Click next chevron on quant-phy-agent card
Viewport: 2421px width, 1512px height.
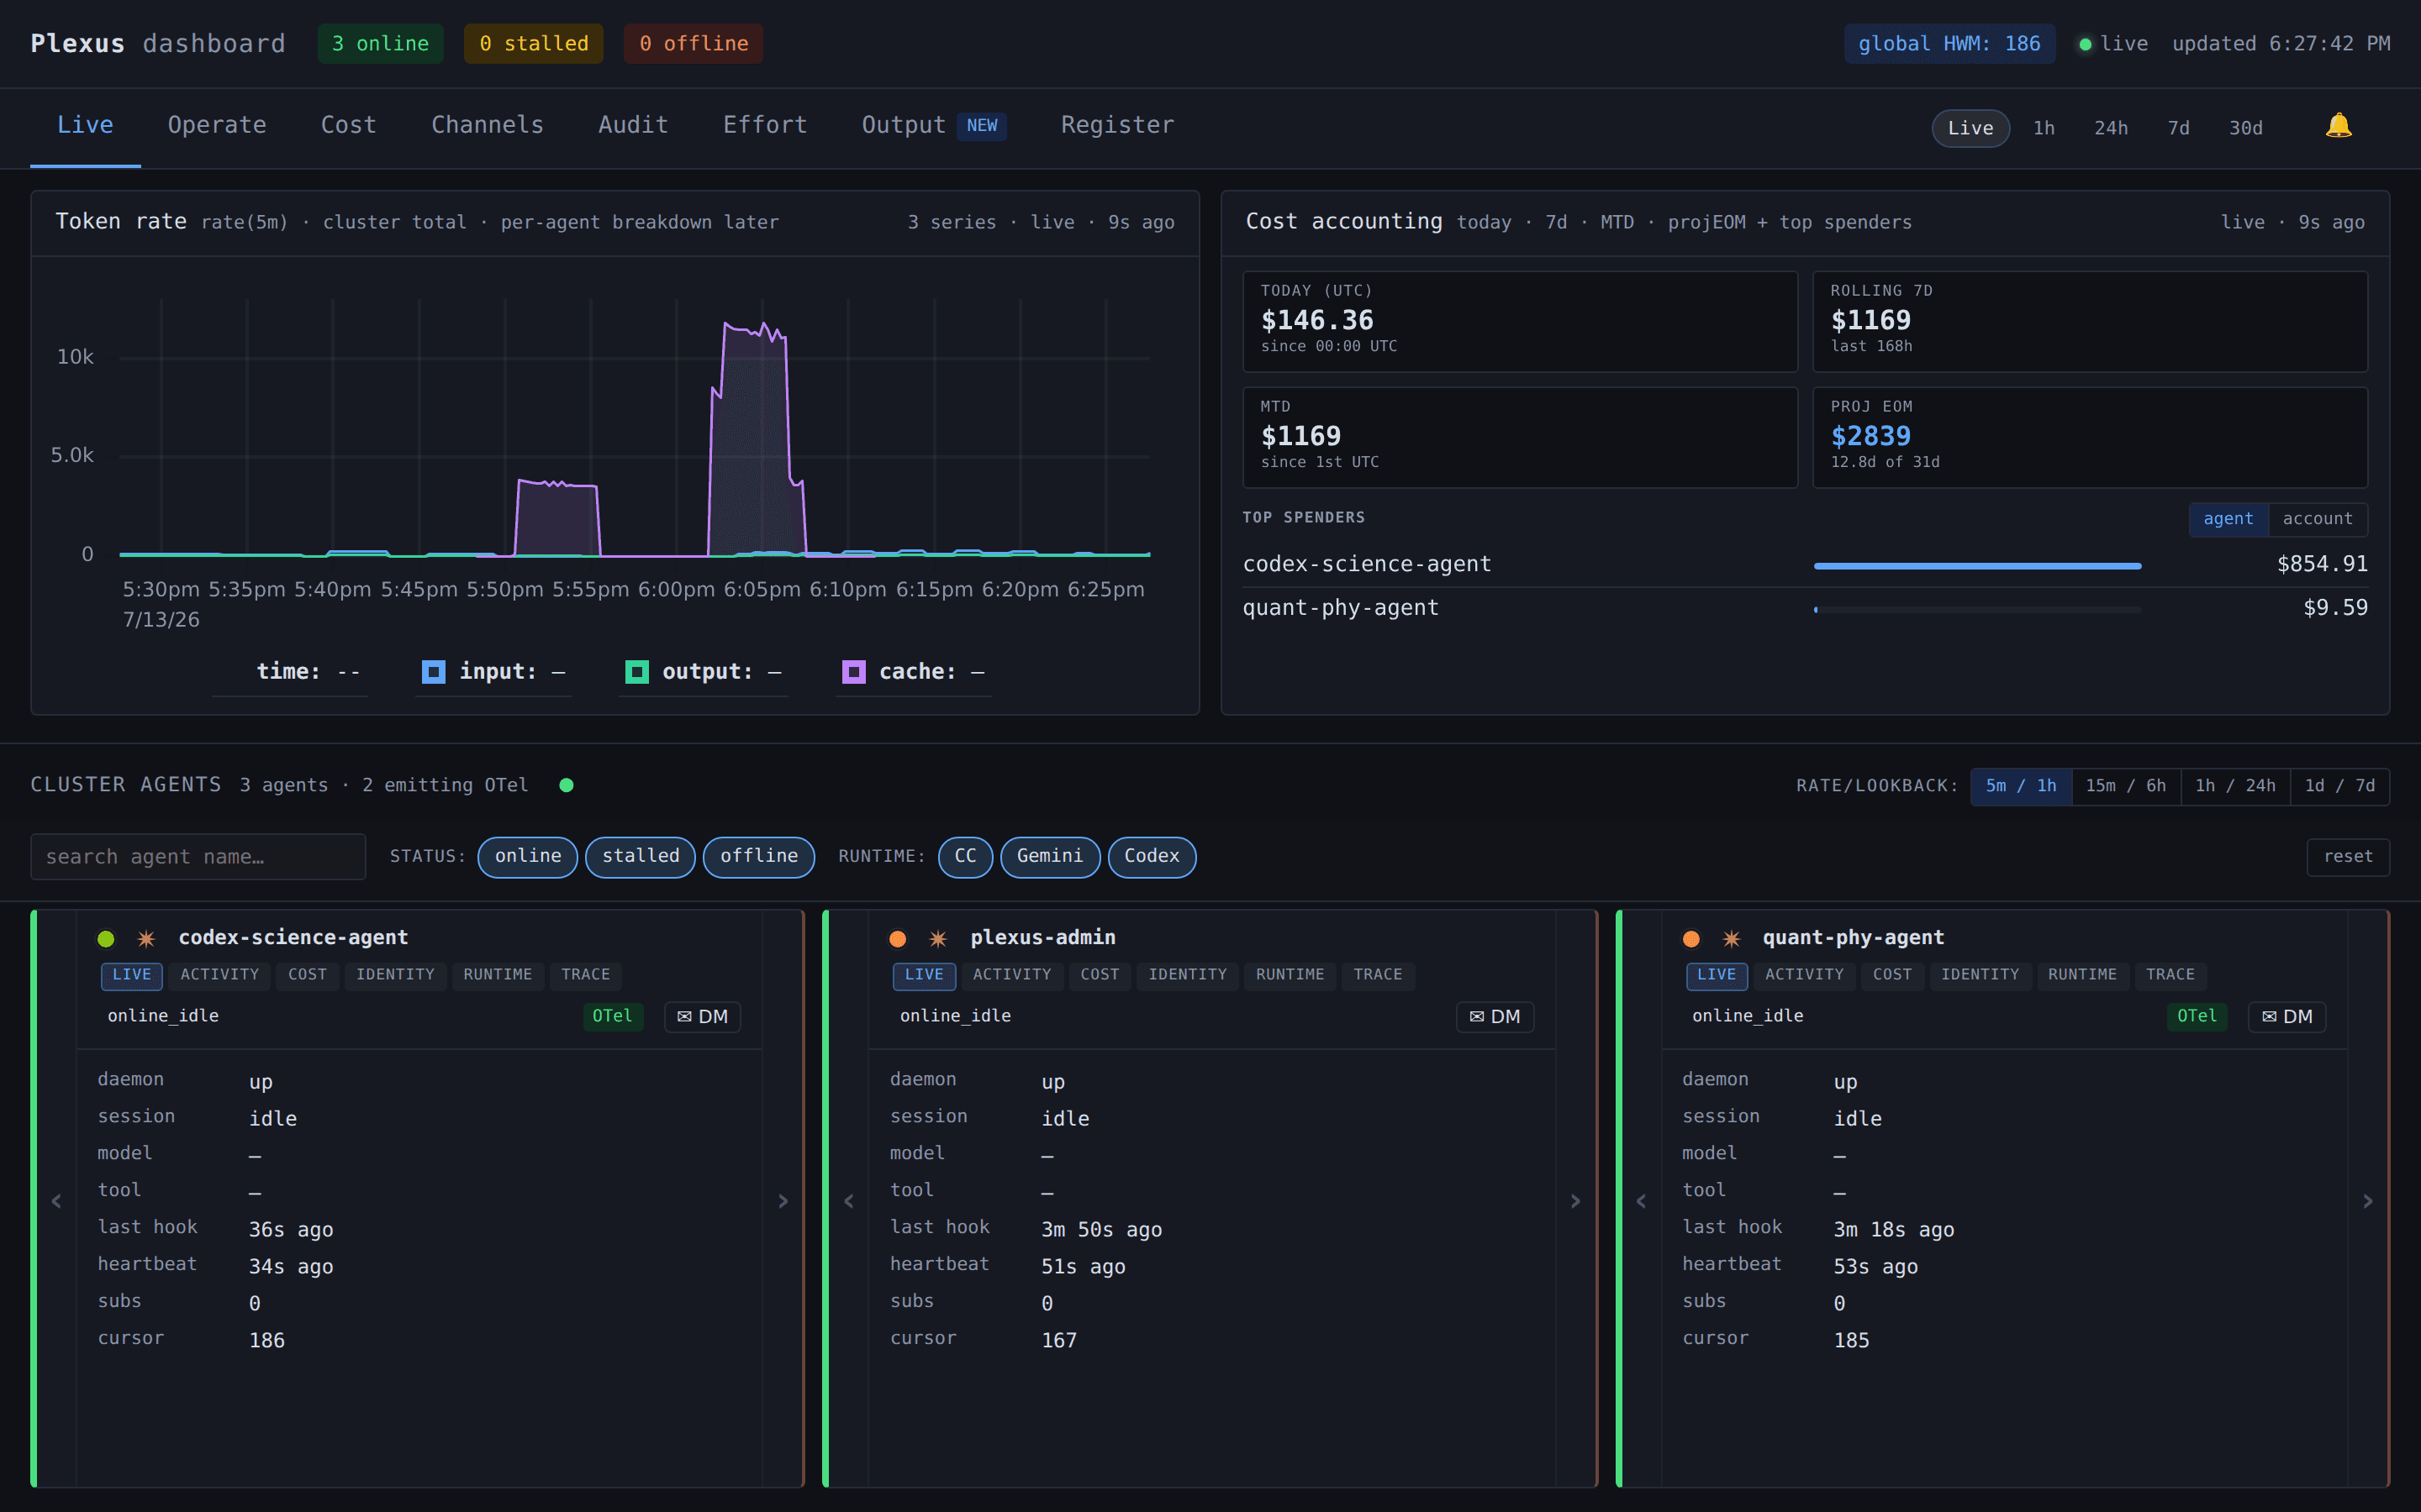tap(2368, 1201)
